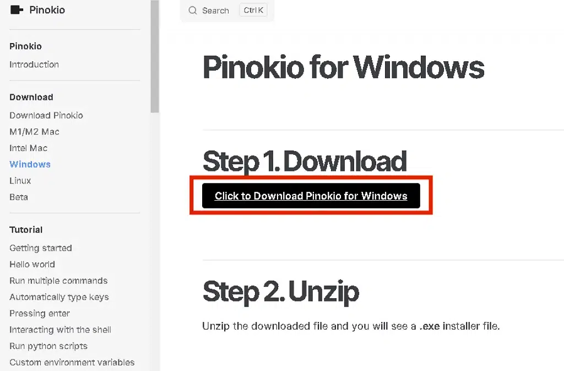The image size is (564, 371).
Task: Open Run python scripts tutorial
Action: (x=48, y=346)
